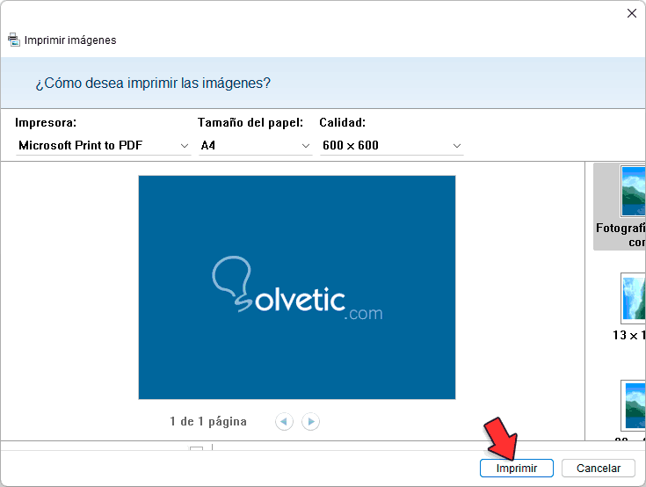This screenshot has height=487, width=646.
Task: Open the Impresora dropdown
Action: (104, 145)
